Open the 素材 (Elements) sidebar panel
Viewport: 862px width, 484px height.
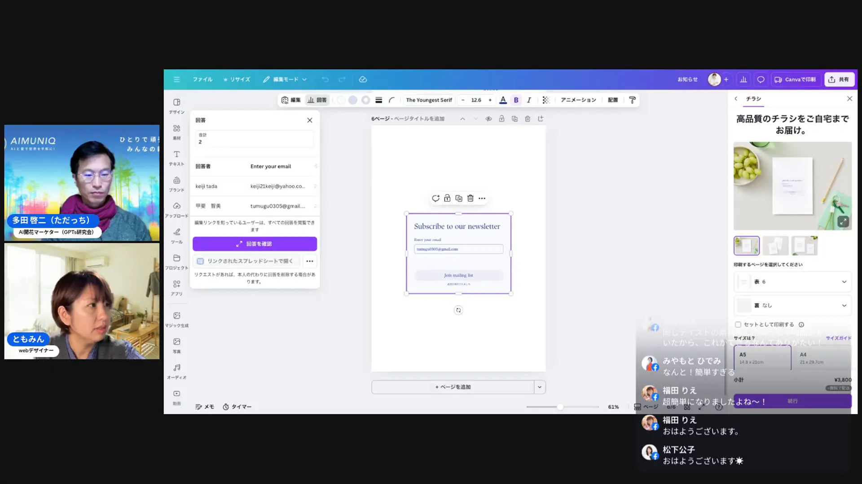176,132
